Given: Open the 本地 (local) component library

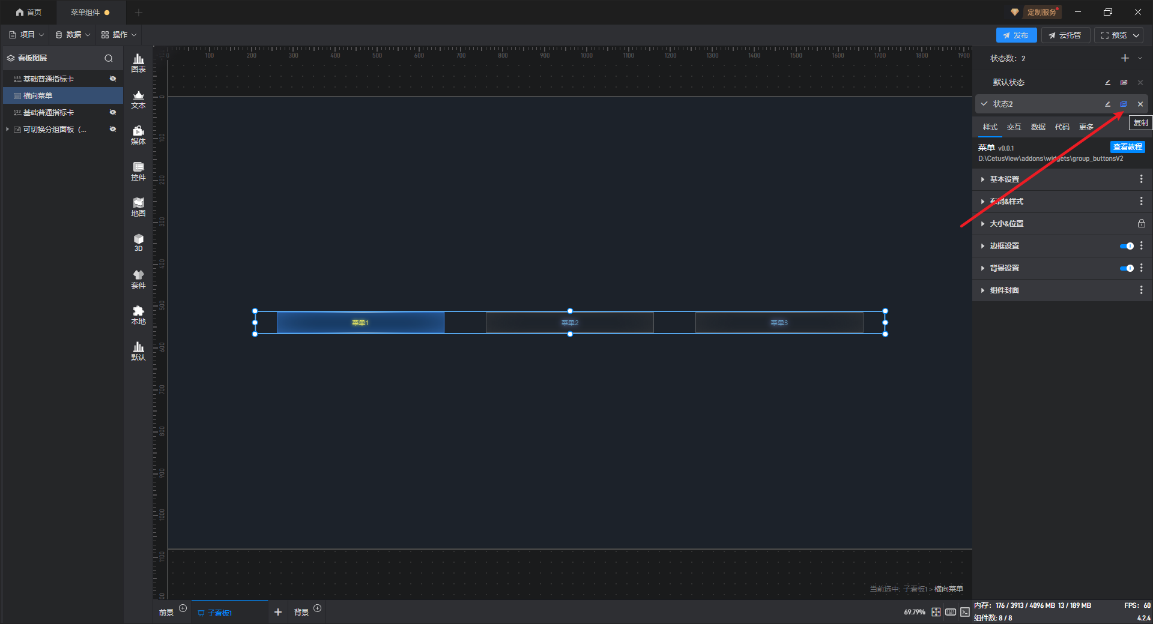Looking at the screenshot, I should coord(138,315).
